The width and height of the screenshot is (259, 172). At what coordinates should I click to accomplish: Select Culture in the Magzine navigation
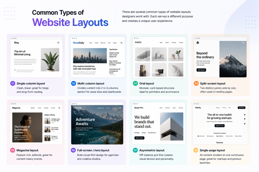coord(53,108)
